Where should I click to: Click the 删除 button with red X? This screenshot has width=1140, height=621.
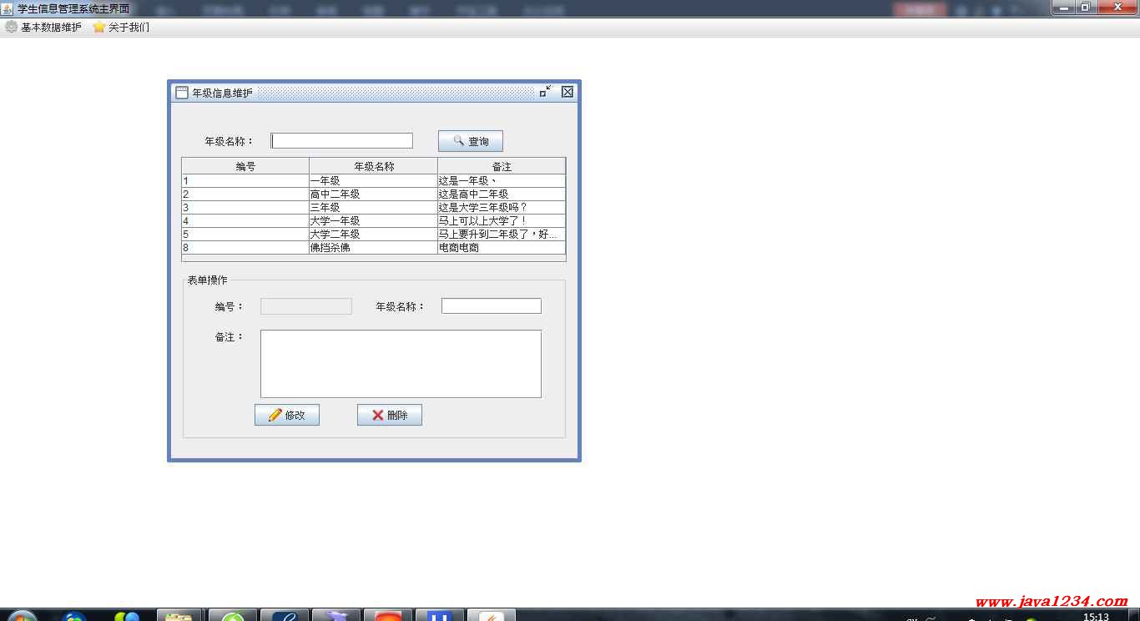coord(390,415)
